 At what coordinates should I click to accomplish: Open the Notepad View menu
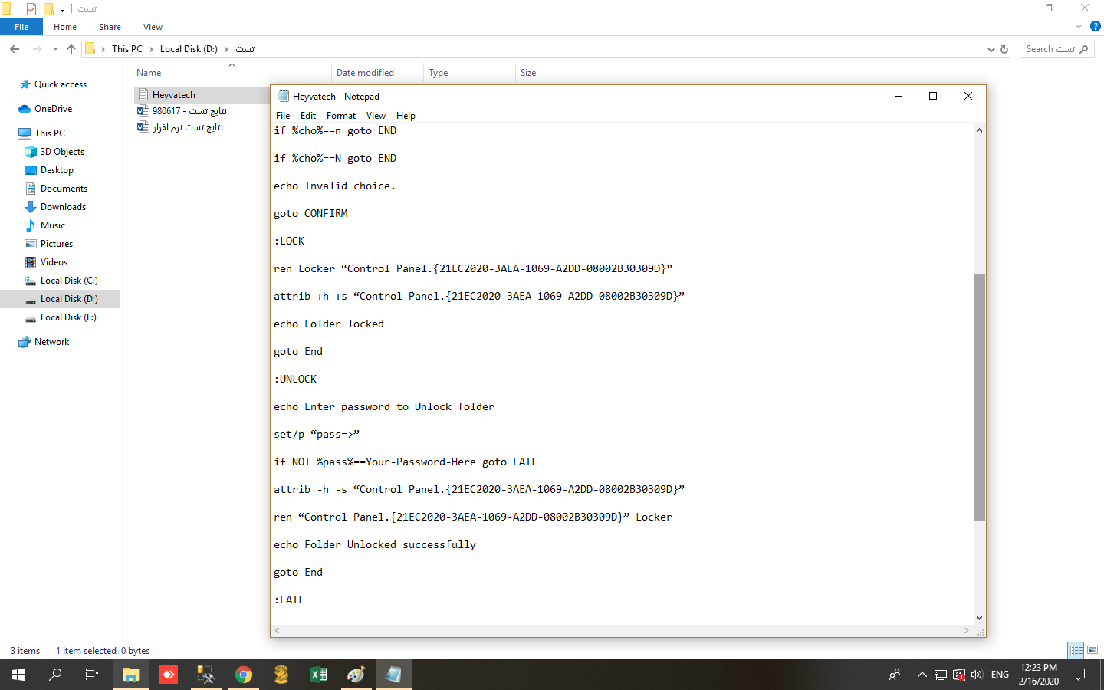[376, 116]
